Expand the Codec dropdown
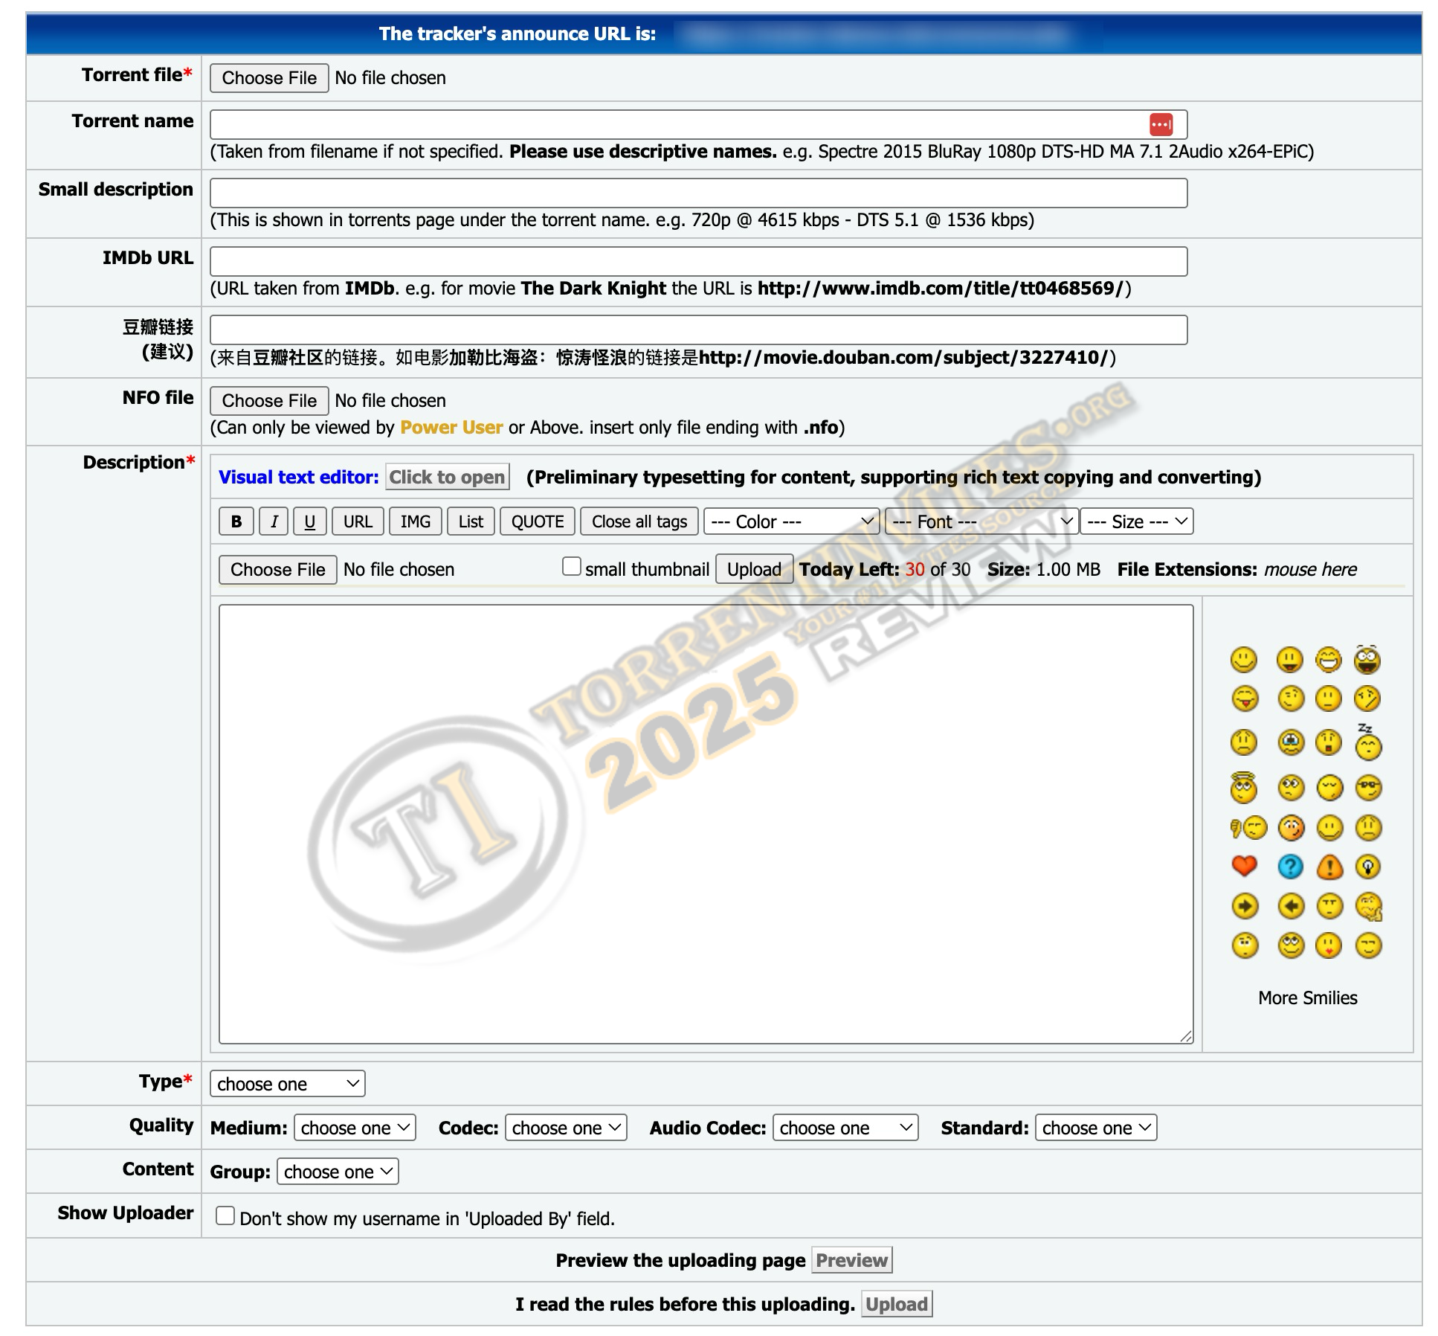1438x1336 pixels. [x=566, y=1128]
